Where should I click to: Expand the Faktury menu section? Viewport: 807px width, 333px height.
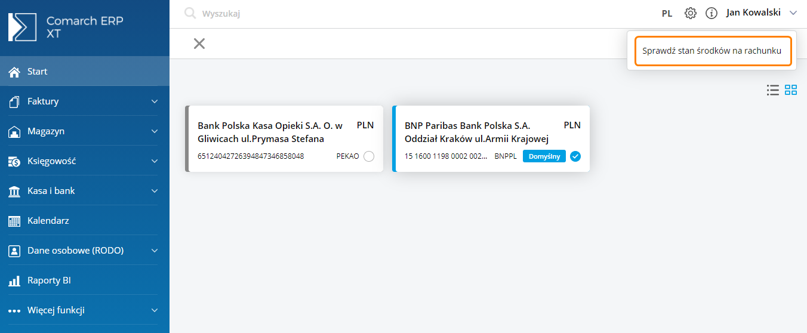155,101
